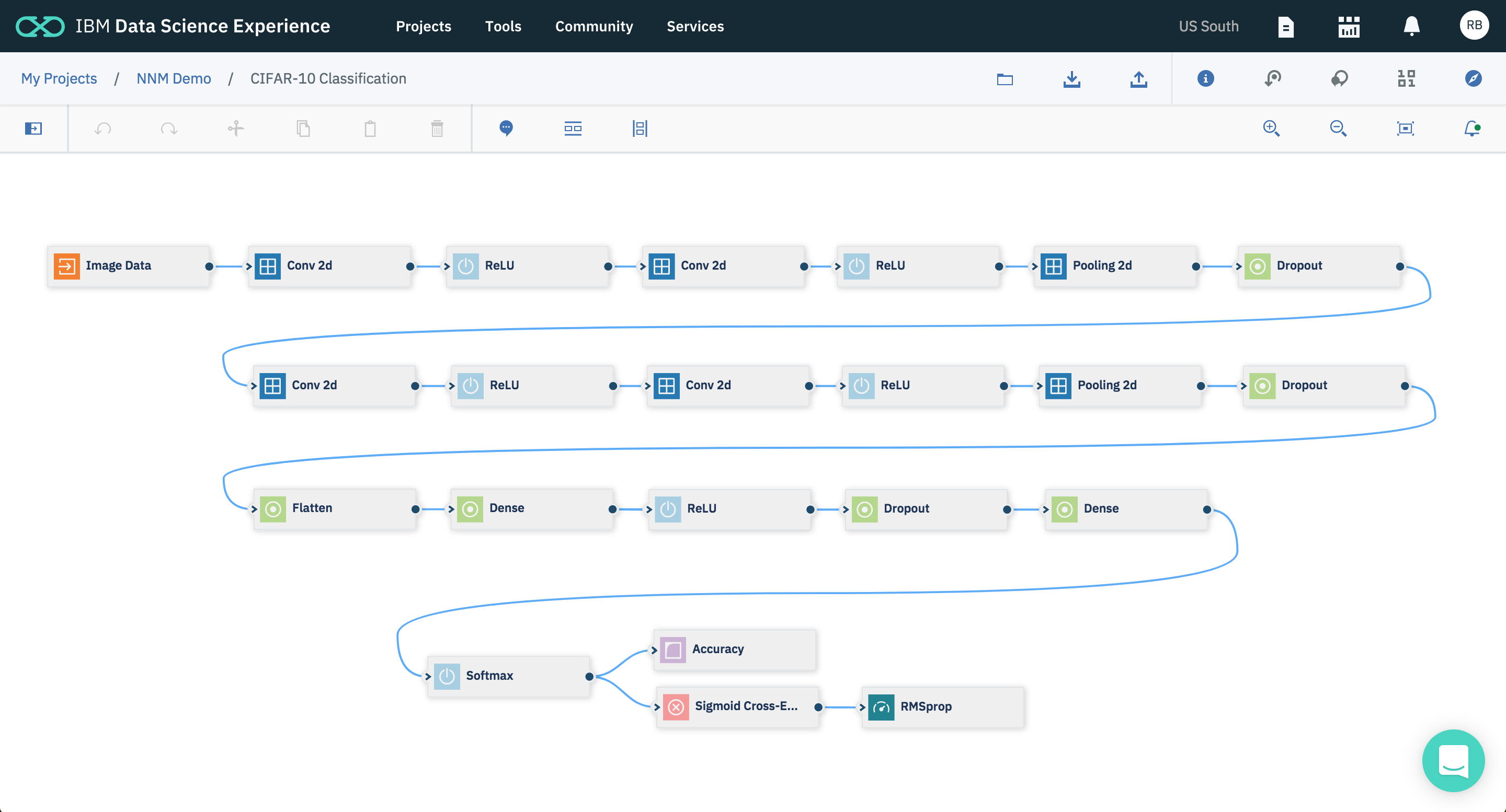Image resolution: width=1506 pixels, height=812 pixels.
Task: Click the trash delete icon
Action: pos(437,129)
